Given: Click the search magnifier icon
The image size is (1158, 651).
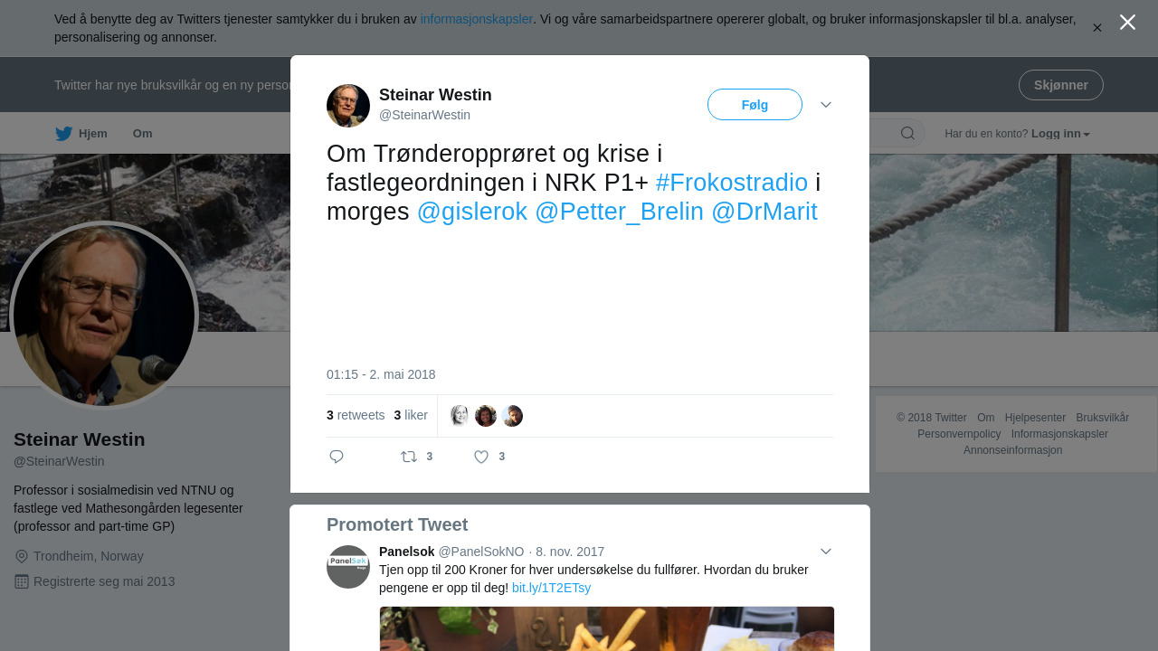Looking at the screenshot, I should (x=907, y=134).
